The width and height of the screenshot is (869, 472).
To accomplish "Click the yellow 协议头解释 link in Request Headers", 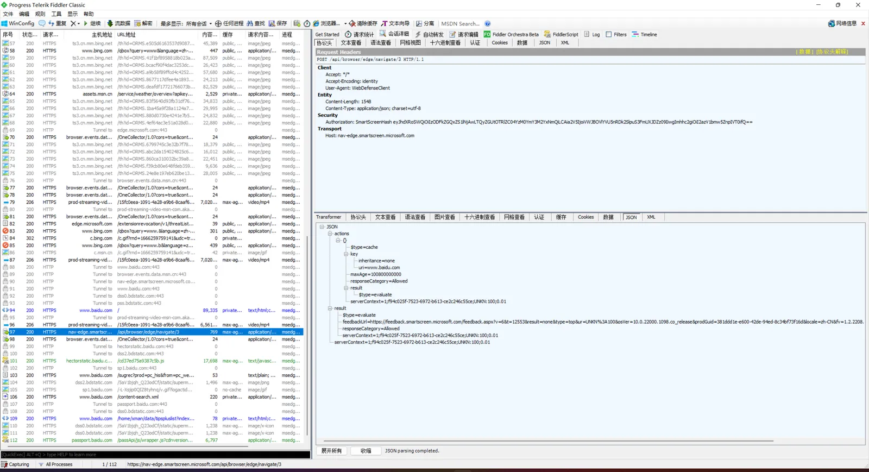I will coord(832,52).
